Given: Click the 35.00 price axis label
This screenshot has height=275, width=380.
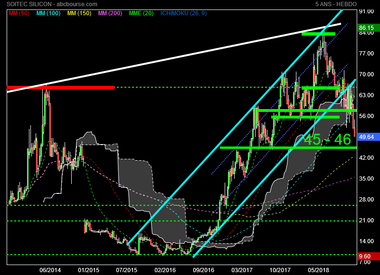Looking at the screenshot, I should point(366,178).
